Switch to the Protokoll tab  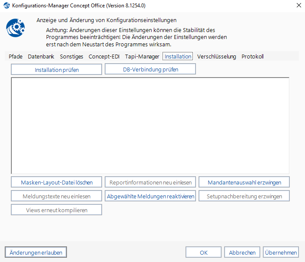click(252, 57)
